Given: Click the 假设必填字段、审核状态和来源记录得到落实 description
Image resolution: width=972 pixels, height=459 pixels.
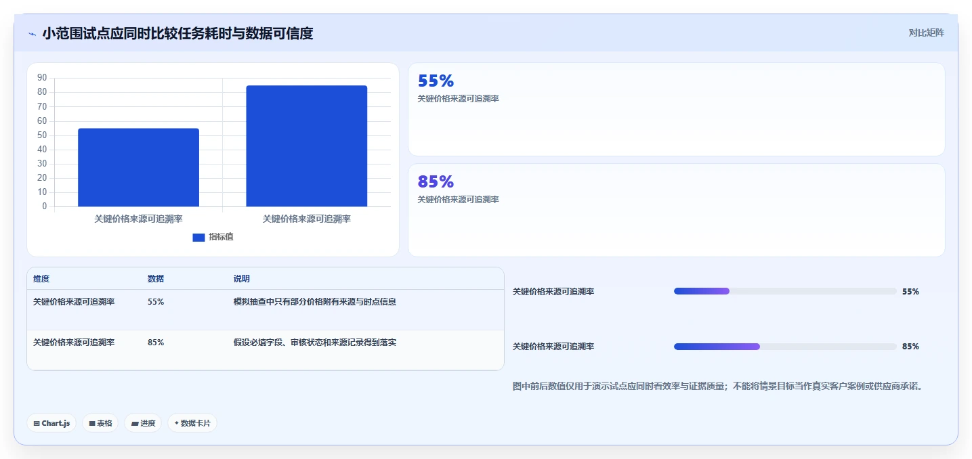Looking at the screenshot, I should pos(315,343).
